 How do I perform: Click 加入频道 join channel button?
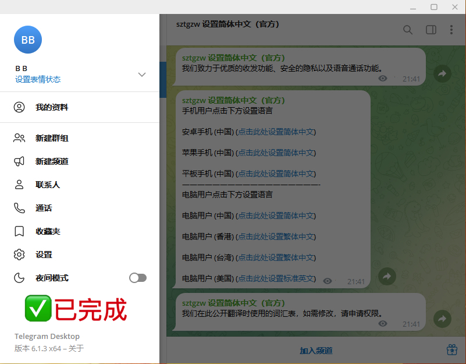pyautogui.click(x=316, y=350)
